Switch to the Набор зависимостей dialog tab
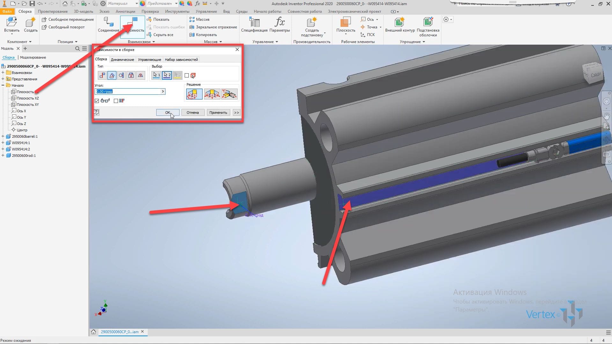The width and height of the screenshot is (612, 344). click(181, 60)
